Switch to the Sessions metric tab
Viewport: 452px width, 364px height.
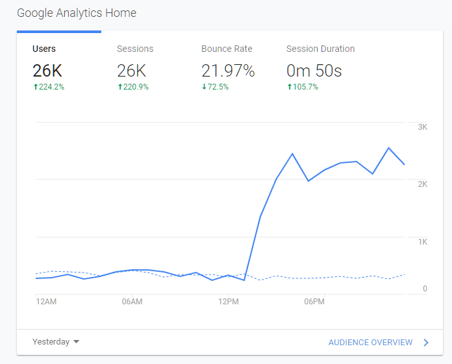point(135,49)
